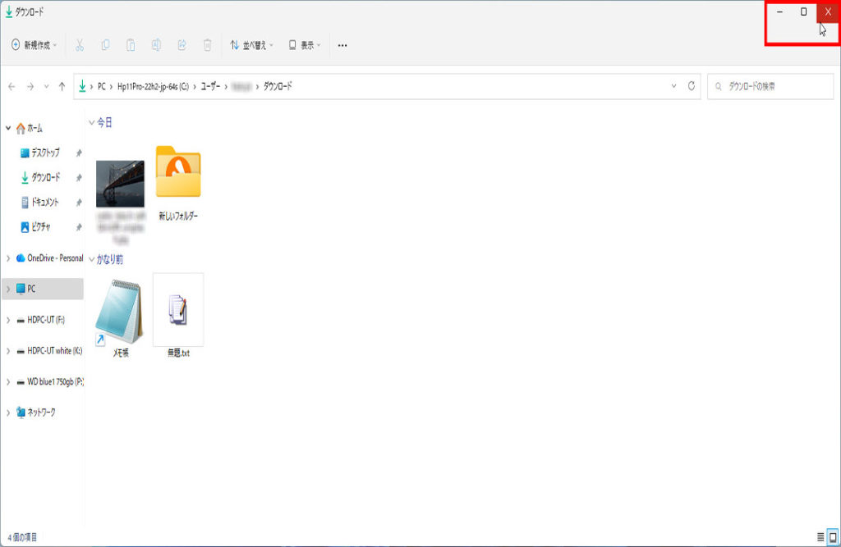Click the Rename icon in toolbar
This screenshot has width=841, height=547.
pos(156,45)
